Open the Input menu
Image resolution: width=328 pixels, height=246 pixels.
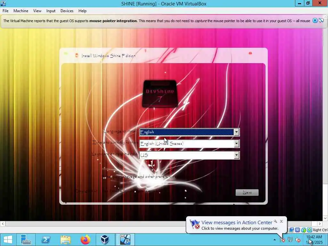point(51,11)
